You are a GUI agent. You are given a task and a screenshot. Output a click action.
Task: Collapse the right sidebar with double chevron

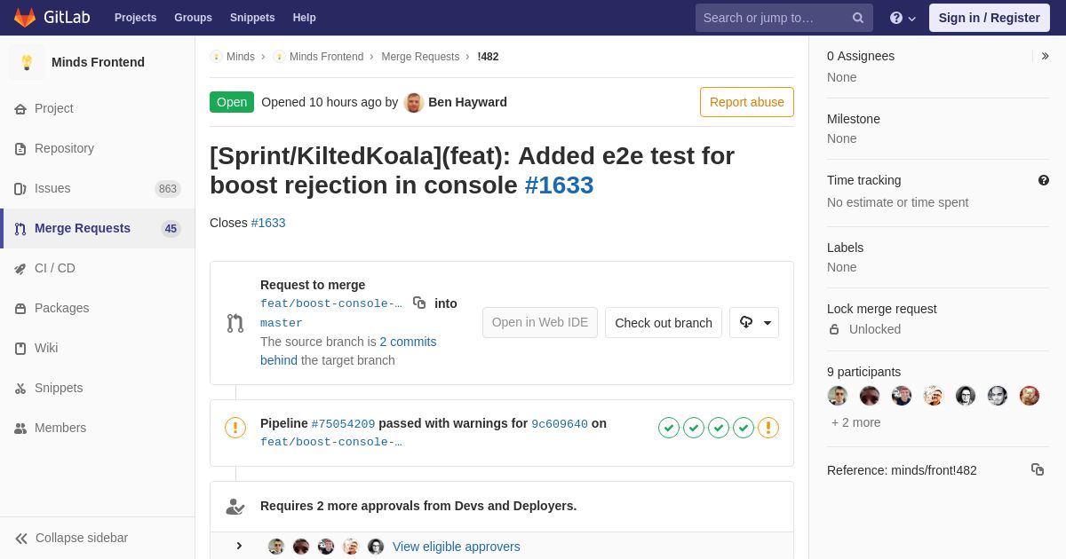[x=1046, y=56]
